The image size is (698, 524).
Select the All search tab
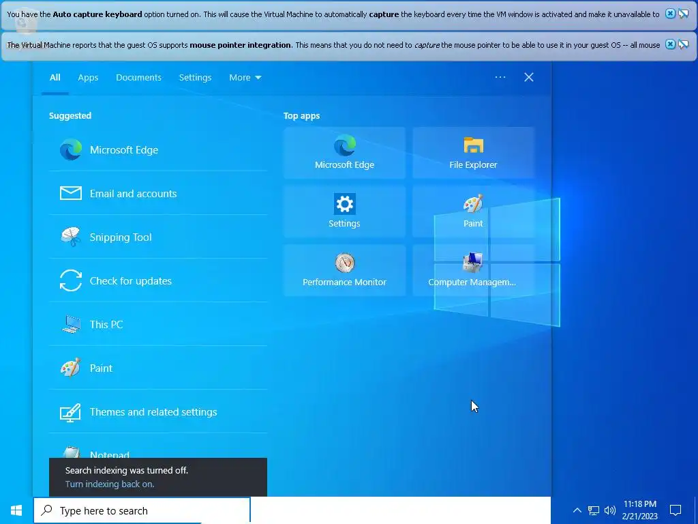(55, 78)
